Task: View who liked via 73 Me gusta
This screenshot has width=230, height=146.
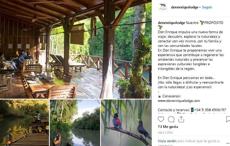Action: point(168,127)
